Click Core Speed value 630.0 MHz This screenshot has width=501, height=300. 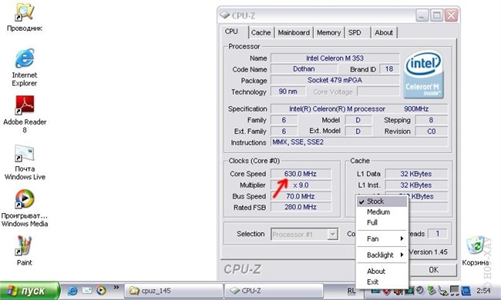pyautogui.click(x=301, y=174)
